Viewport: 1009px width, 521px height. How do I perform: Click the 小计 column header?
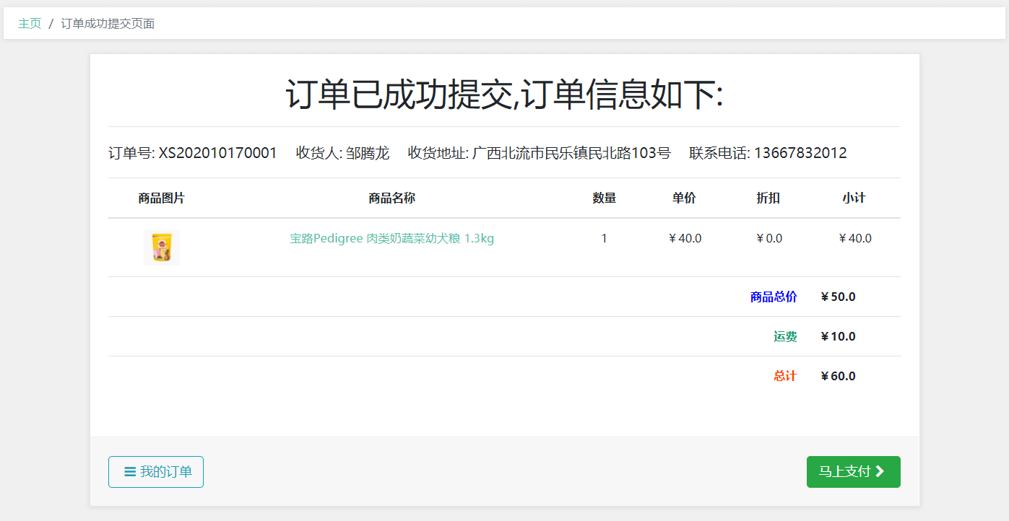click(x=854, y=198)
